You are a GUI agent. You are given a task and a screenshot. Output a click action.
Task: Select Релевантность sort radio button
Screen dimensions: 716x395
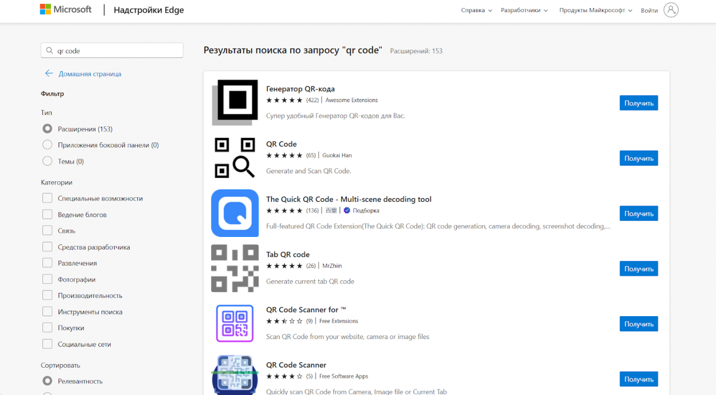[47, 381]
